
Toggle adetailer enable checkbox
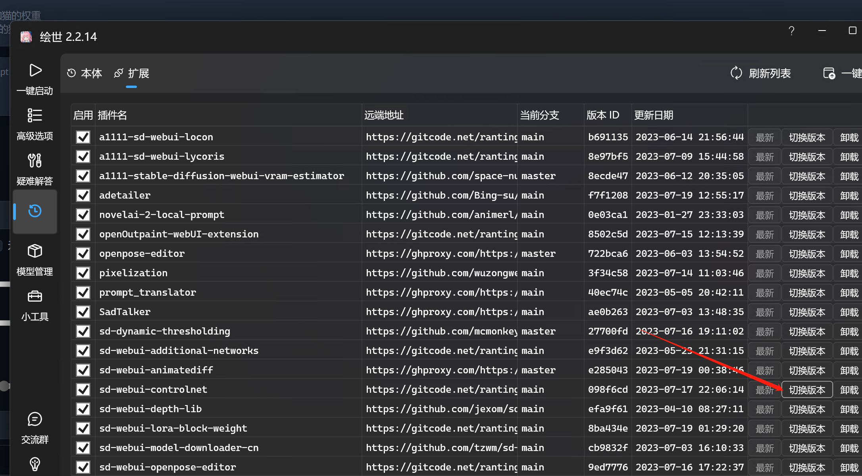(83, 195)
